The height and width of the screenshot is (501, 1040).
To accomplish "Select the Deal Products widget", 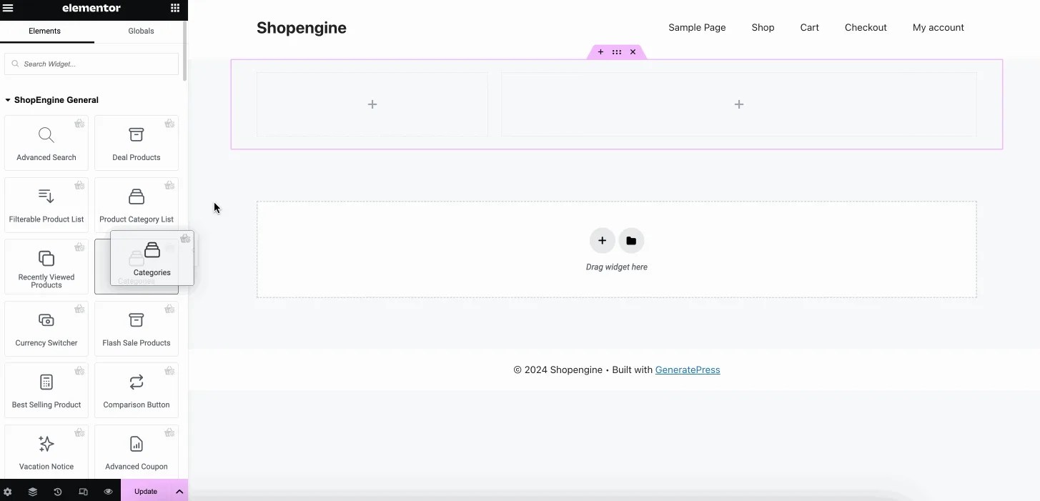I will (137, 143).
